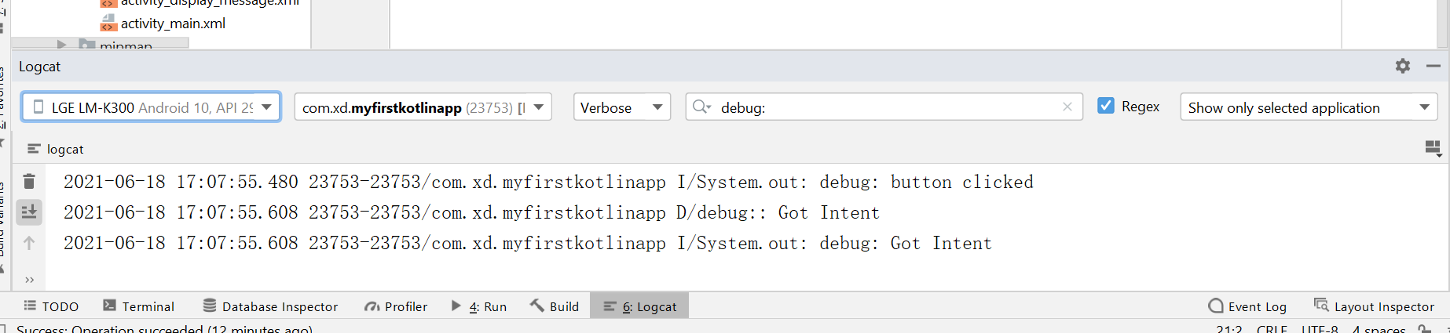
Task: Hide the Logcat panel with minimize icon
Action: click(x=1433, y=67)
